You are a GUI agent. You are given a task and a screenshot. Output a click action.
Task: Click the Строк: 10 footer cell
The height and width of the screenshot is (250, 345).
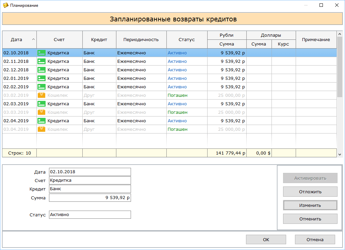(19, 153)
